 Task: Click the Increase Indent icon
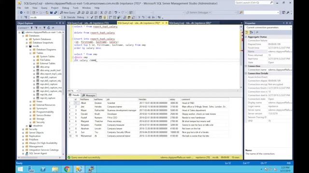154,17
